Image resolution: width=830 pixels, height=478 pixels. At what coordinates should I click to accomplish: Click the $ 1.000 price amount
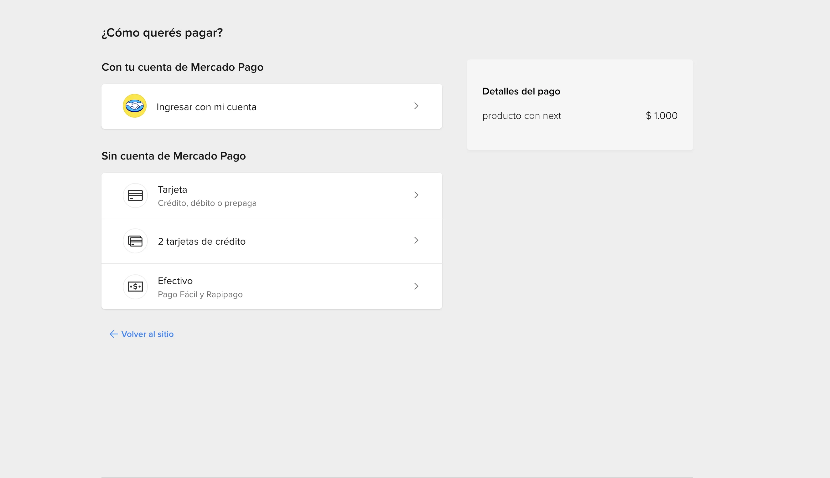point(661,115)
